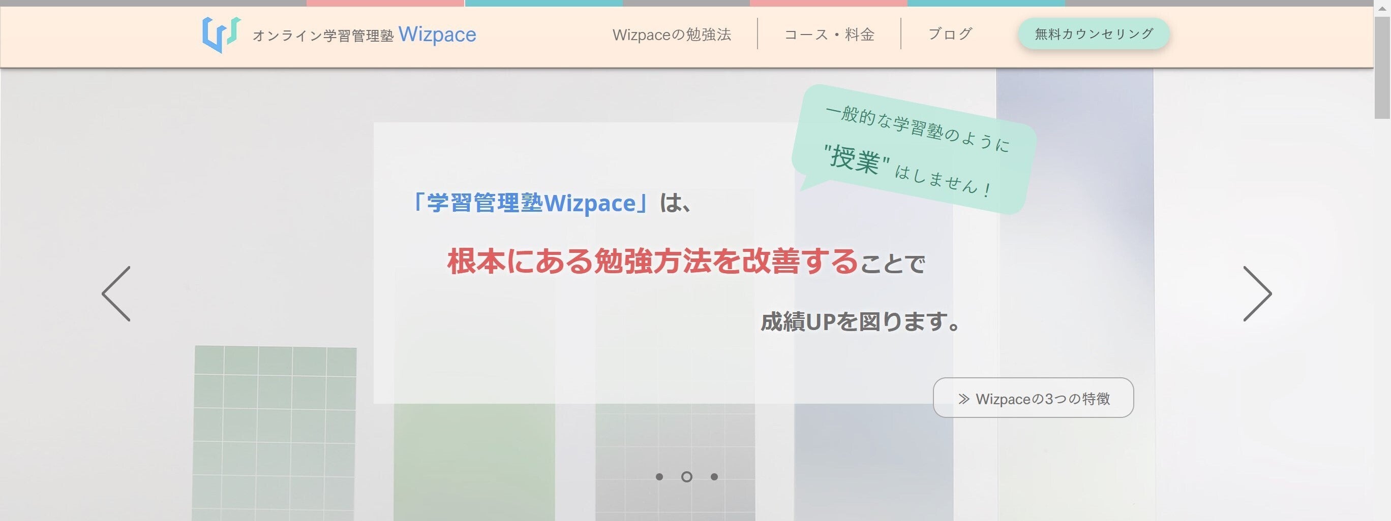Click the オンライン学習管理塾 Wizpace site title
Image resolution: width=1391 pixels, height=521 pixels.
point(365,35)
